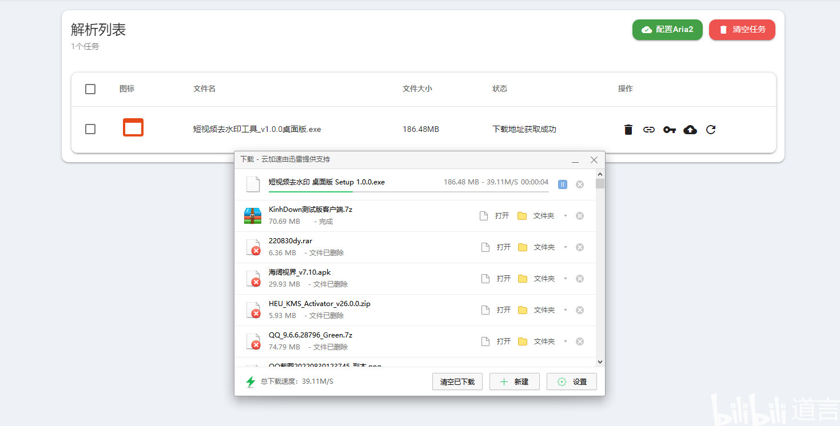Click the 解析列表 heading
840x426 pixels.
98,30
